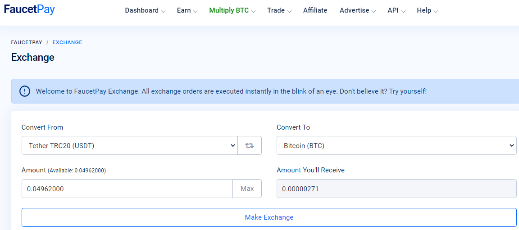Open the Convert From currency dropdown
Viewport: 519px width, 230px height.
click(x=129, y=145)
